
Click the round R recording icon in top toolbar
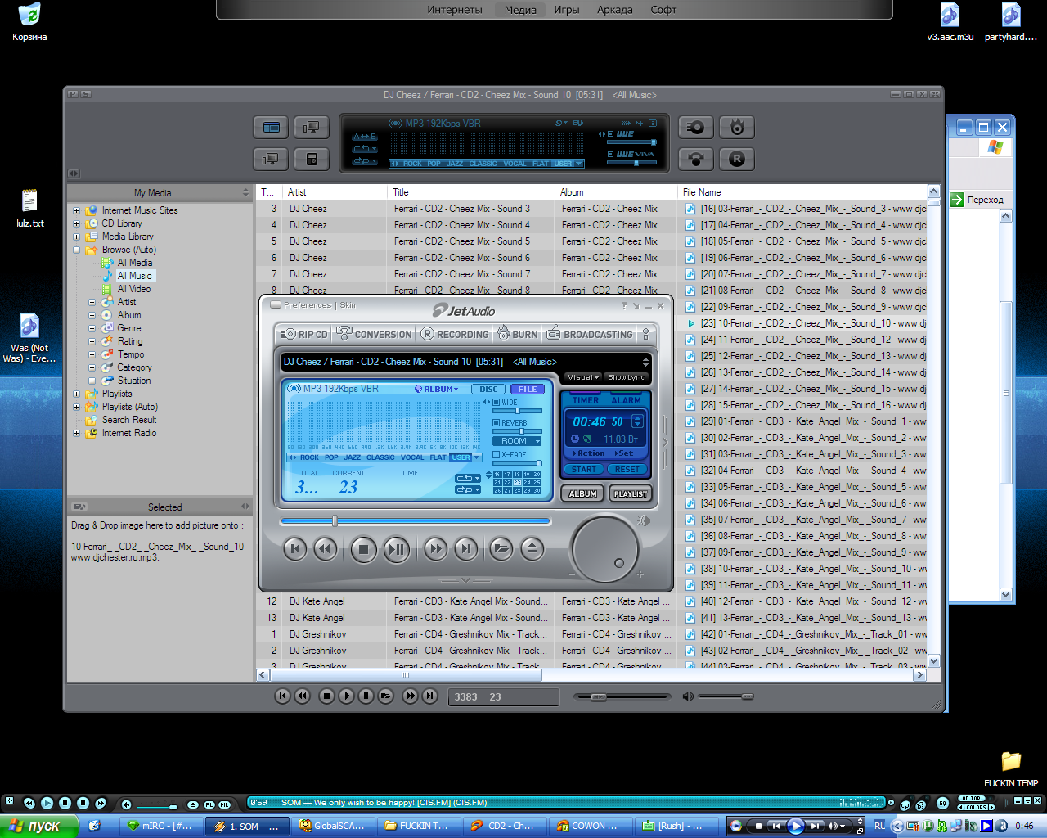737,159
